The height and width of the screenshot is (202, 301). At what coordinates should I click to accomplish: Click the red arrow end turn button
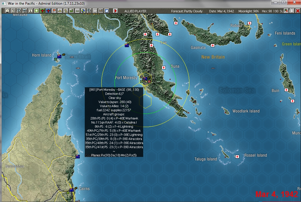pyautogui.click(x=115, y=11)
